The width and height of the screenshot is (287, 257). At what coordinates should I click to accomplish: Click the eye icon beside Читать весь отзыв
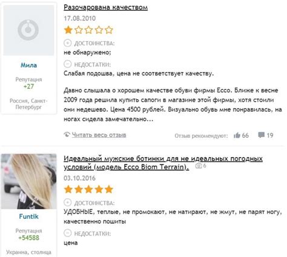67,134
